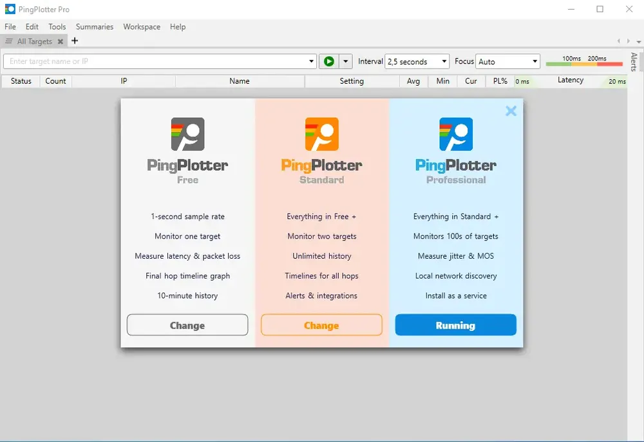The width and height of the screenshot is (644, 442).
Task: Open the Summaries menu
Action: click(x=95, y=26)
